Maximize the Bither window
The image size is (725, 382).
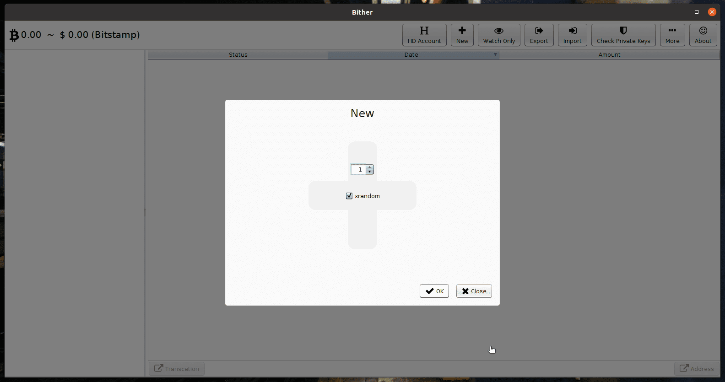coord(697,12)
